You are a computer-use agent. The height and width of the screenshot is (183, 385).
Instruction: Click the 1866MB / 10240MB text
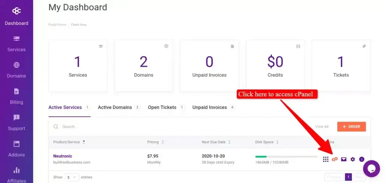tap(272, 162)
